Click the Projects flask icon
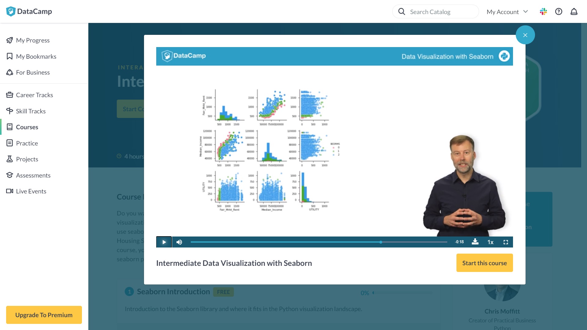Viewport: 587px width, 330px height. [9, 159]
